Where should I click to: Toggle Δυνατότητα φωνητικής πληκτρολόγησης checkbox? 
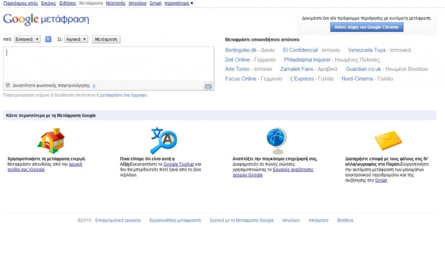pos(8,85)
